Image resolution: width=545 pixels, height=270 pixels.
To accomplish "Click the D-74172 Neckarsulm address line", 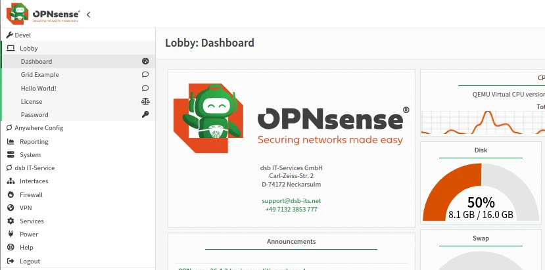I will (291, 185).
